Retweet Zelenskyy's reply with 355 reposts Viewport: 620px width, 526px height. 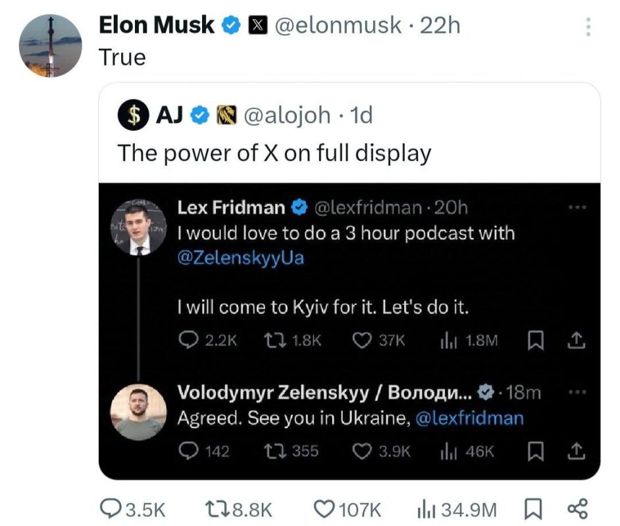click(272, 451)
